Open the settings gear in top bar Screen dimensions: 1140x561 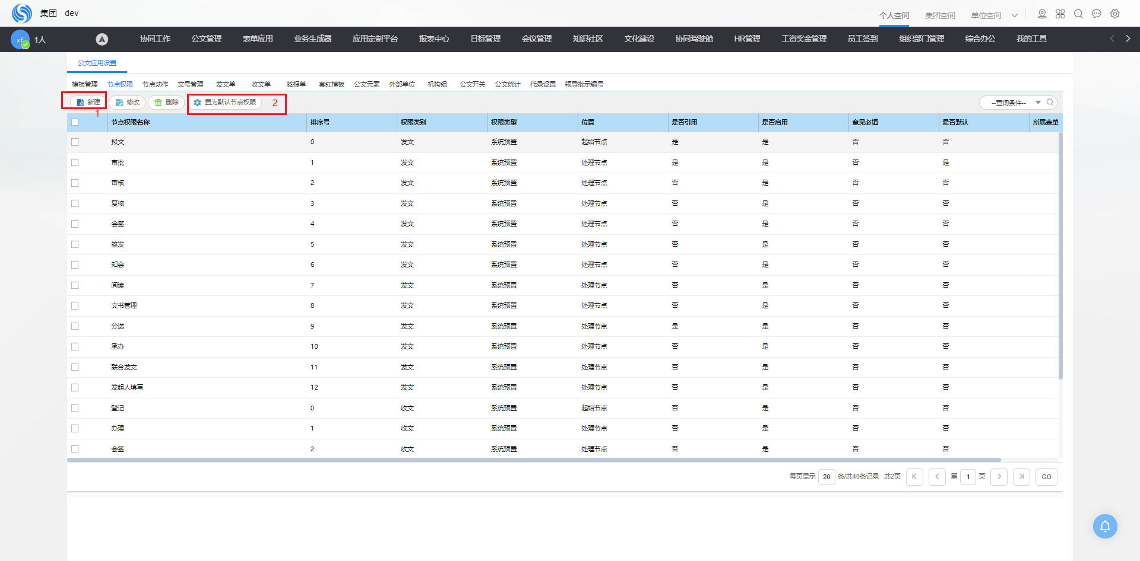(1115, 14)
